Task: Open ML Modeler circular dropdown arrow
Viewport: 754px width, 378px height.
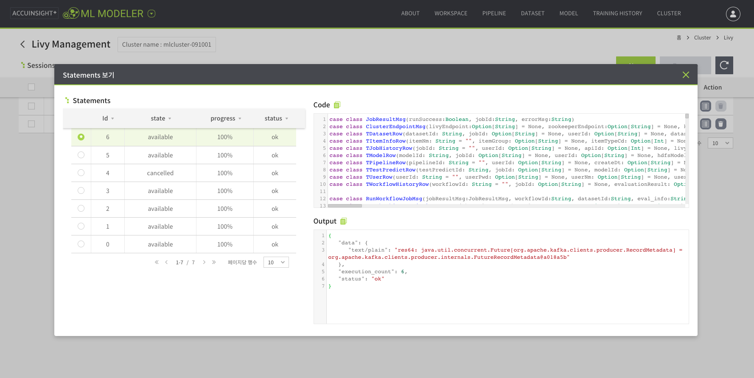Action: tap(151, 14)
